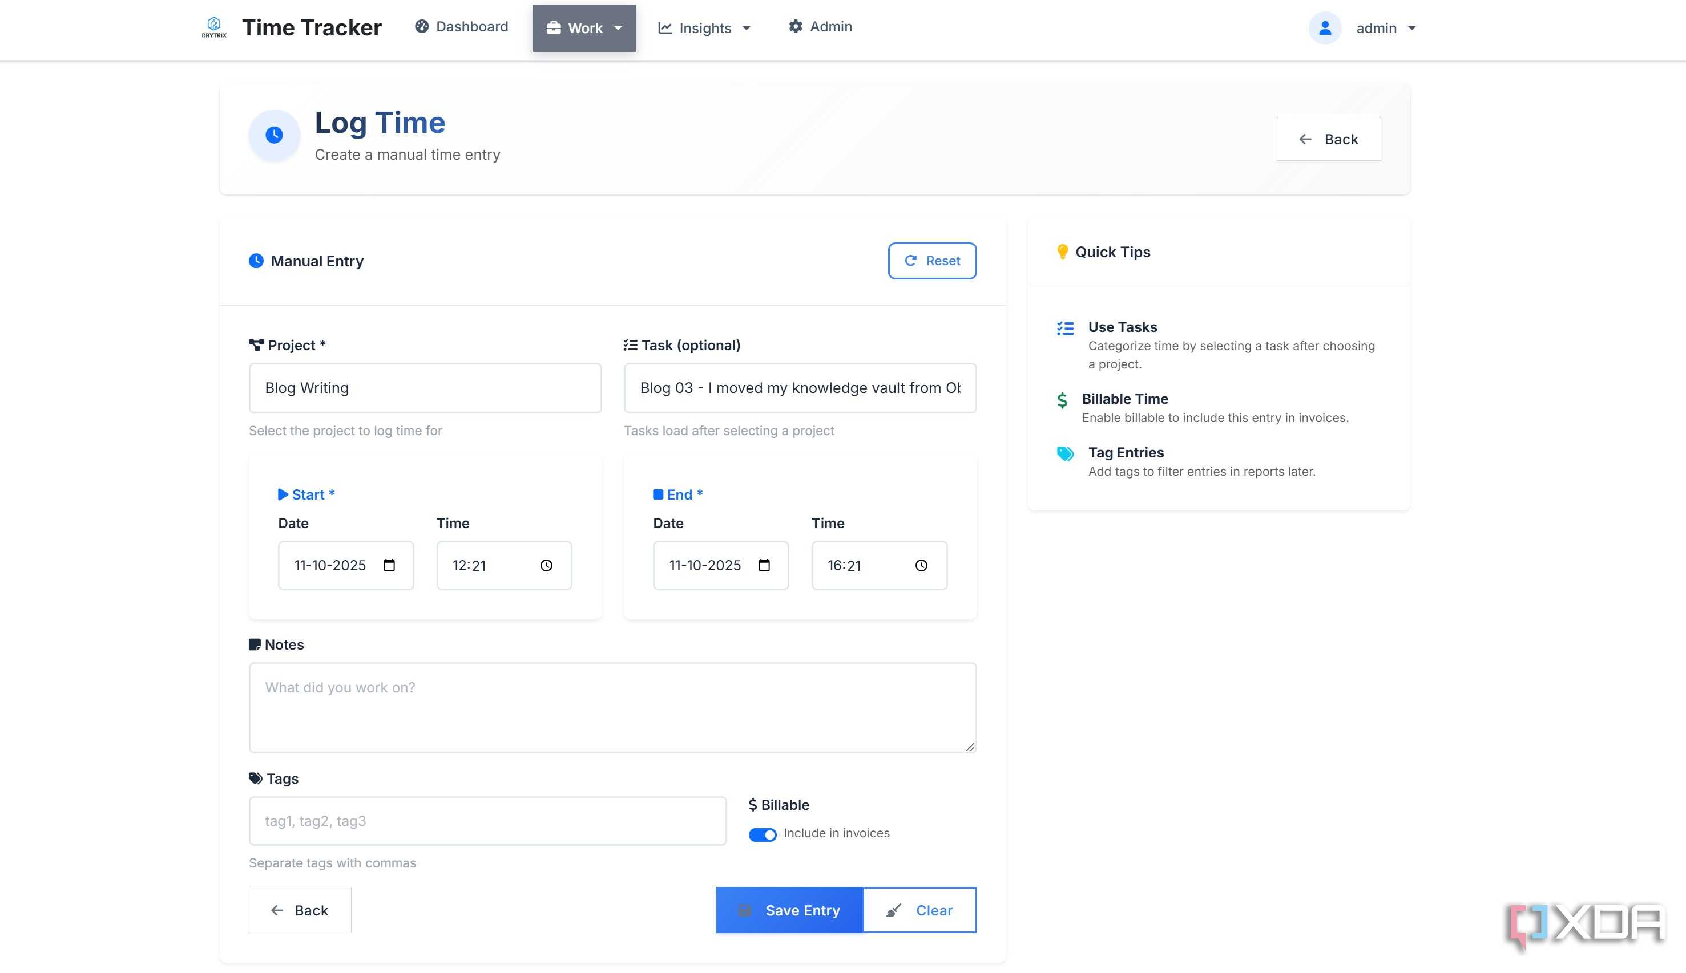
Task: Expand the Insights menu
Action: (704, 28)
